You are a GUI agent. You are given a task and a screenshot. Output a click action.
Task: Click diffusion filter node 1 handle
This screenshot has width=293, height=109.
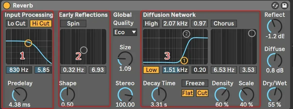click(184, 60)
